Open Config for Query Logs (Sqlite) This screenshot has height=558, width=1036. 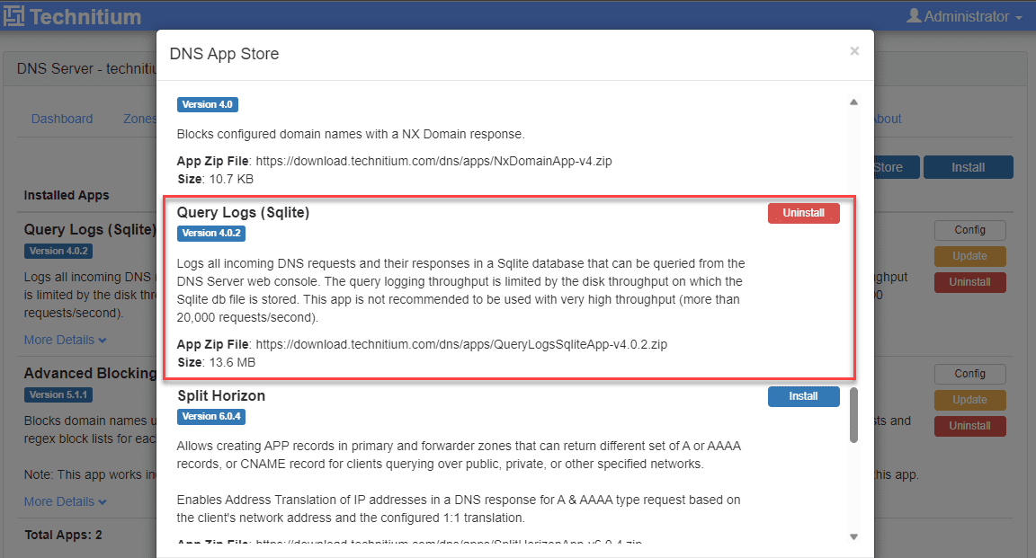click(970, 230)
